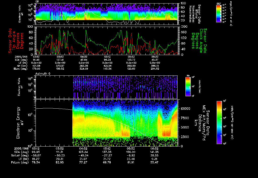Click ELon value 150.52
258x178 pixels.
click(60, 69)
